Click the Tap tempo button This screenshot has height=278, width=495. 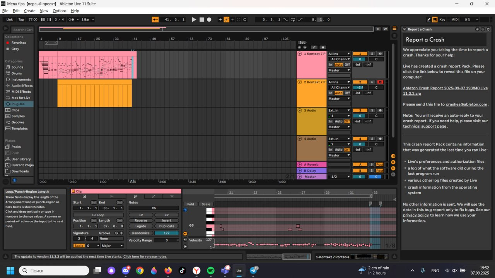point(21,19)
